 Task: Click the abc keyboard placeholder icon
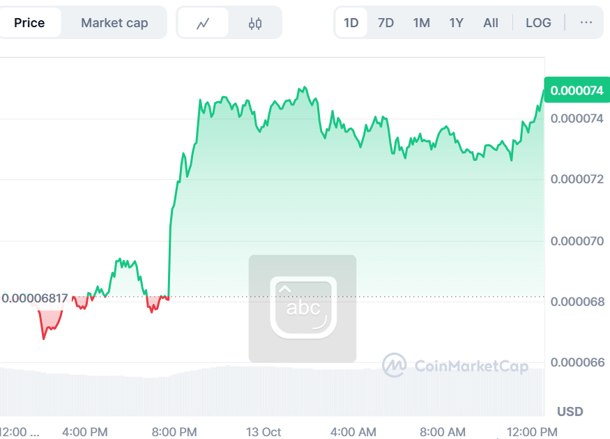[x=303, y=308]
